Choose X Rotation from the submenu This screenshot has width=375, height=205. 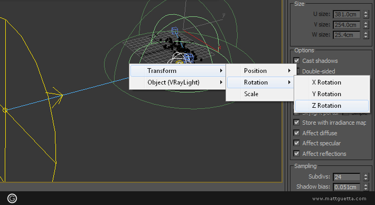pyautogui.click(x=332, y=82)
